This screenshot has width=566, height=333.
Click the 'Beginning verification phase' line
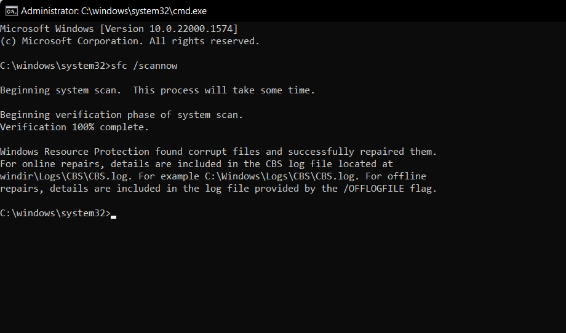click(x=121, y=115)
